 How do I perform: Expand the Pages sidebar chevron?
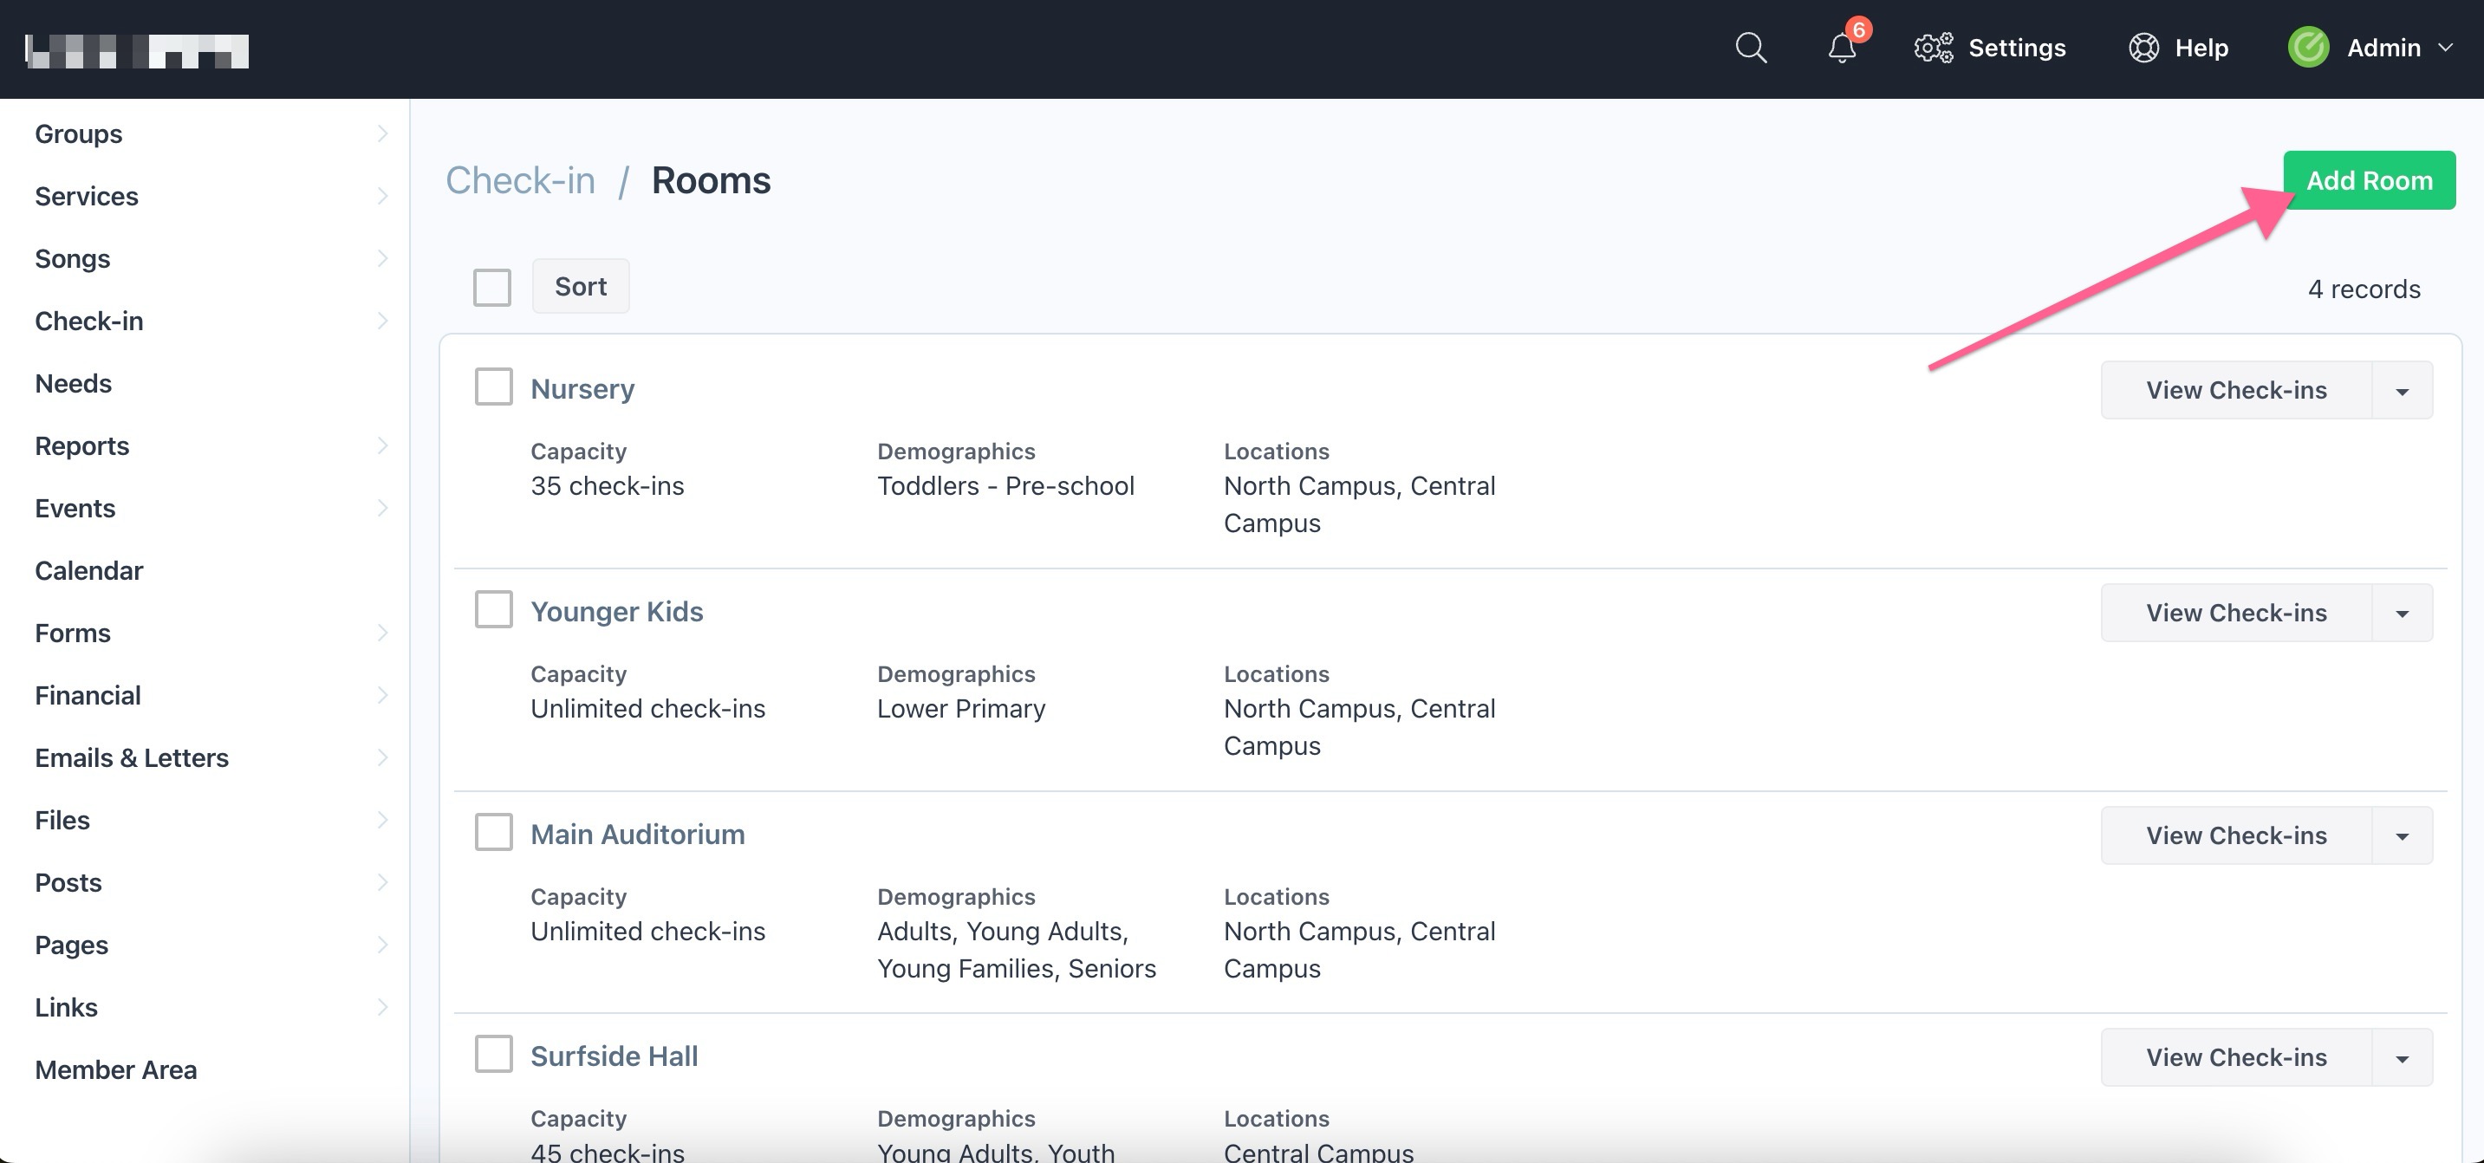tap(382, 944)
